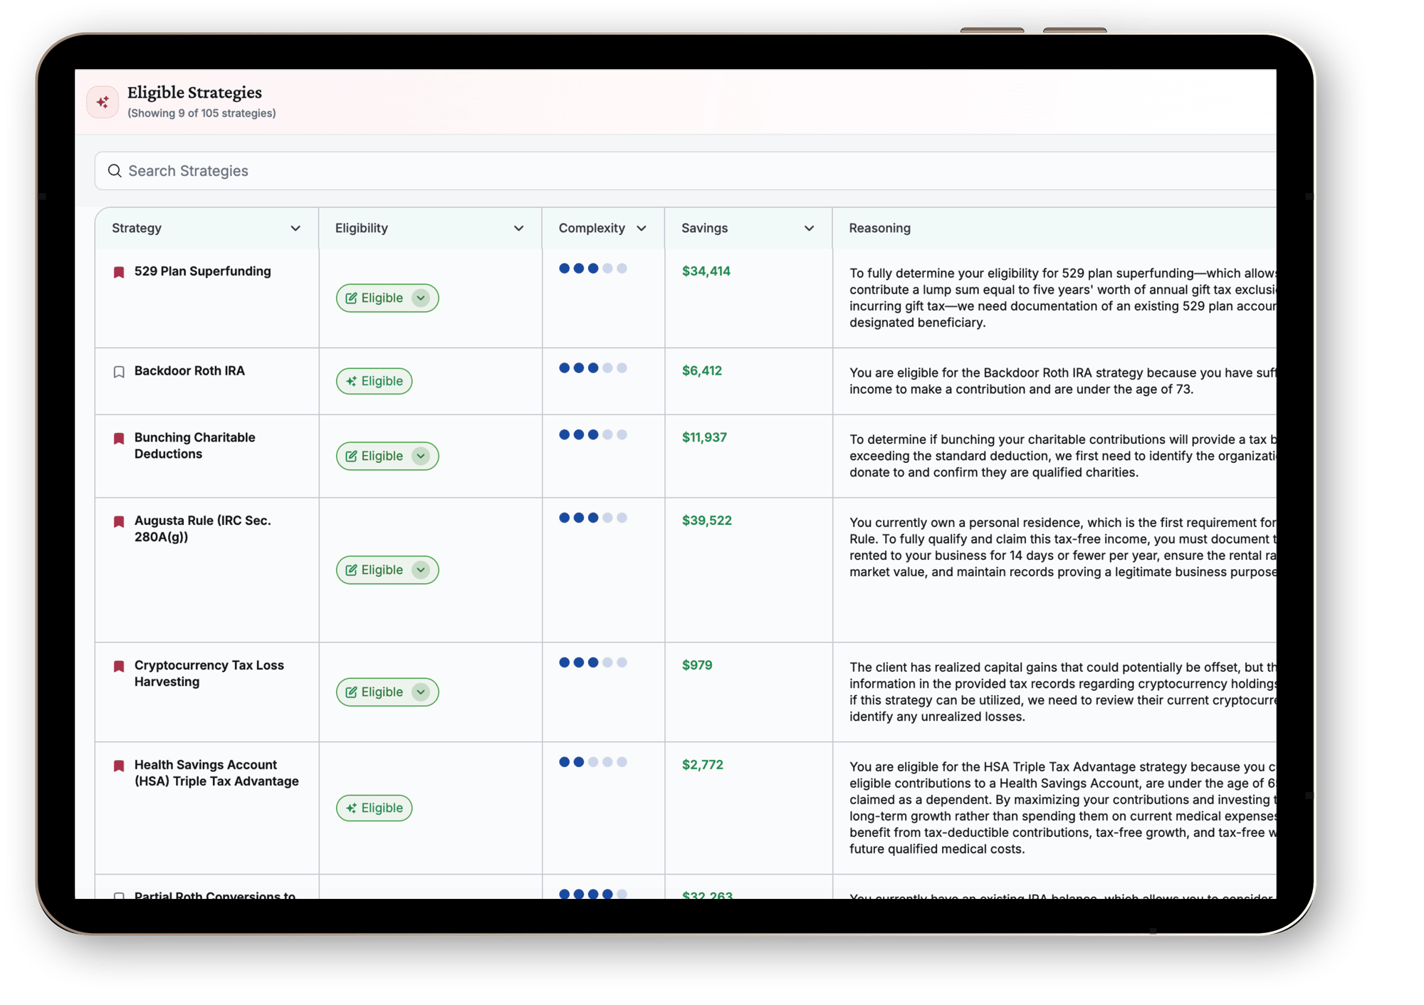The height and width of the screenshot is (1005, 1424).
Task: Click the edit pencil icon in Augusta Rule's Eligible button
Action: coord(350,569)
